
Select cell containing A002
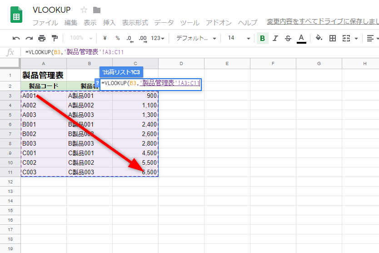[x=44, y=105]
